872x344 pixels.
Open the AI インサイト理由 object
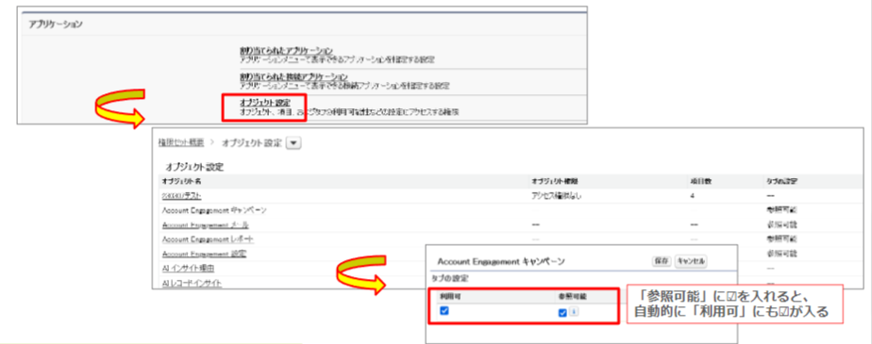(x=188, y=269)
